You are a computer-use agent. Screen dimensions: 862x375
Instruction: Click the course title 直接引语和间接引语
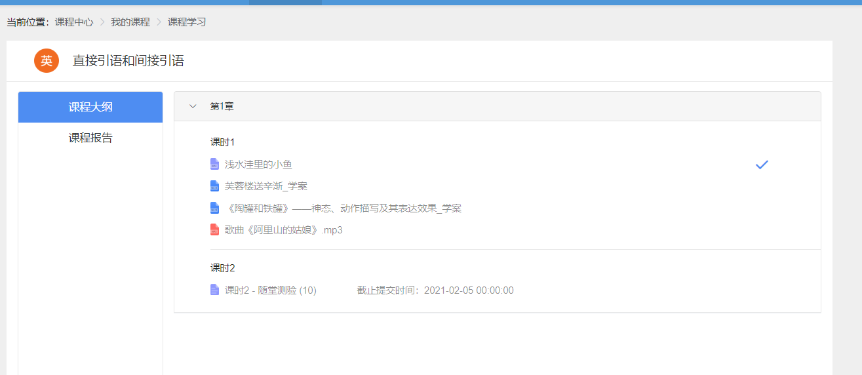[128, 61]
